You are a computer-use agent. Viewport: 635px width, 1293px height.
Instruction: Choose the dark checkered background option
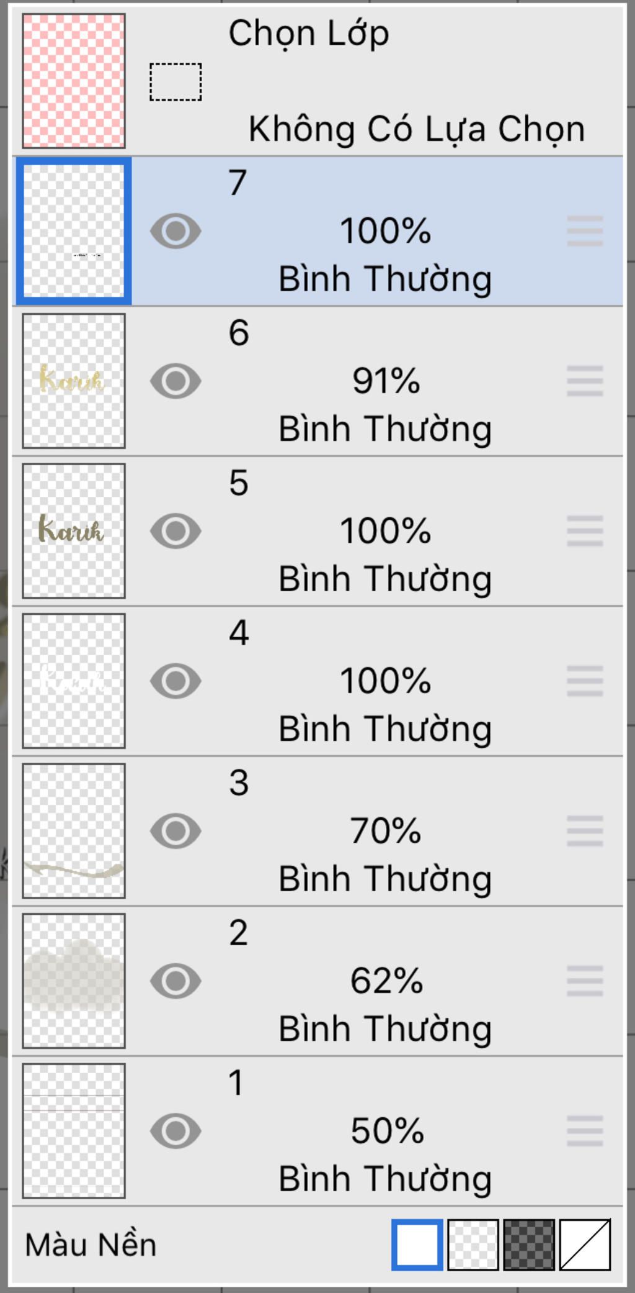click(529, 1245)
